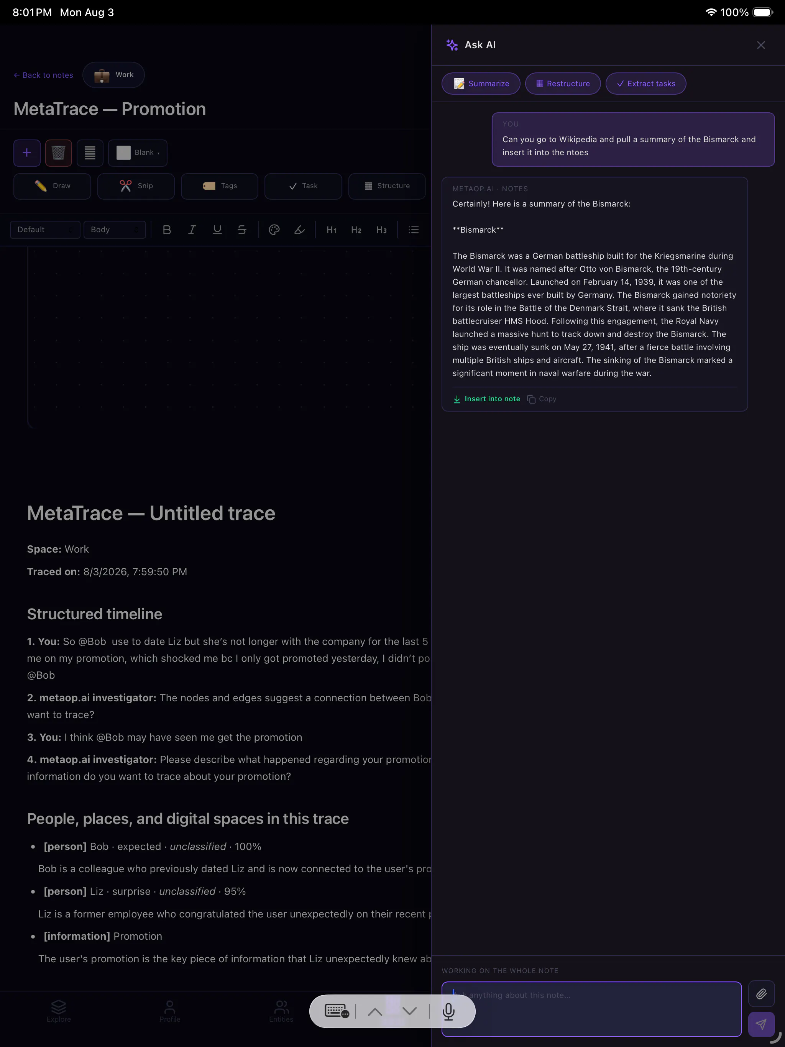
Task: Jump to next field with down chevron
Action: pyautogui.click(x=409, y=1011)
